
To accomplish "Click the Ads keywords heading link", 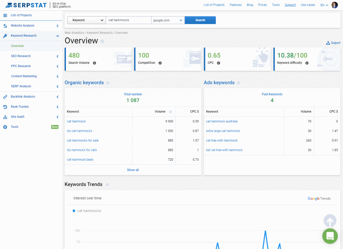I will point(219,83).
